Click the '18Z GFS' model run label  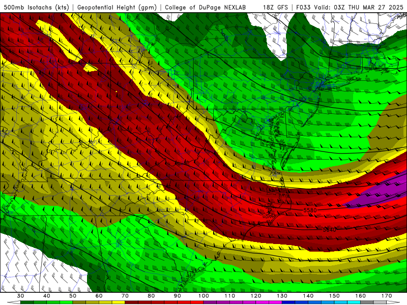[275, 7]
